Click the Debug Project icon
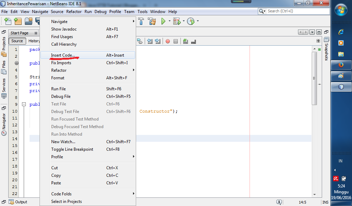This screenshot has height=206, width=352. [x=177, y=21]
